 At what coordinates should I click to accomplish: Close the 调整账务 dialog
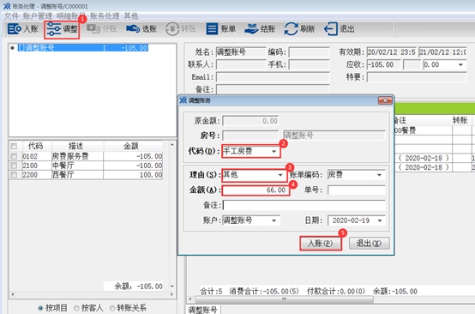(385, 100)
